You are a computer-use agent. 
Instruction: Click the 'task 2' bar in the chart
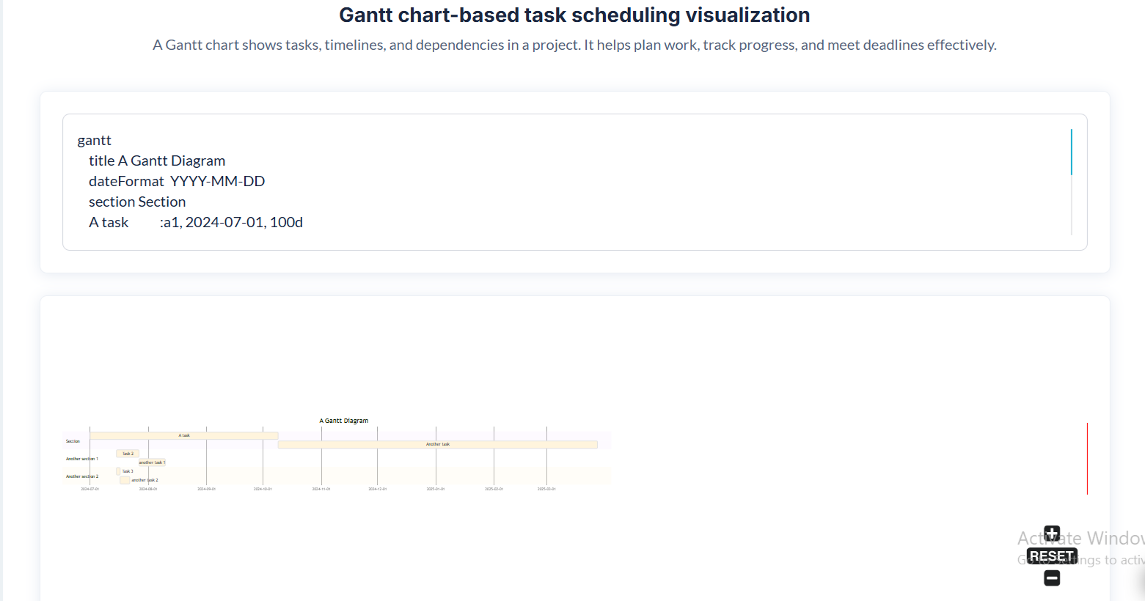[x=128, y=454]
